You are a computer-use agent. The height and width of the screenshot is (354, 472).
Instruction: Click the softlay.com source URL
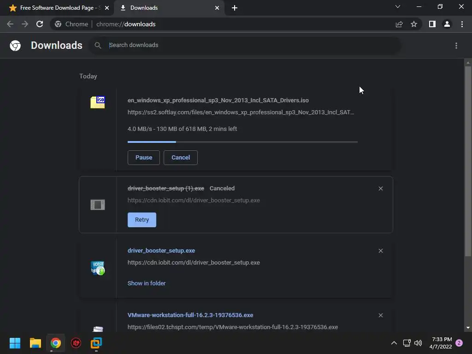pyautogui.click(x=241, y=112)
